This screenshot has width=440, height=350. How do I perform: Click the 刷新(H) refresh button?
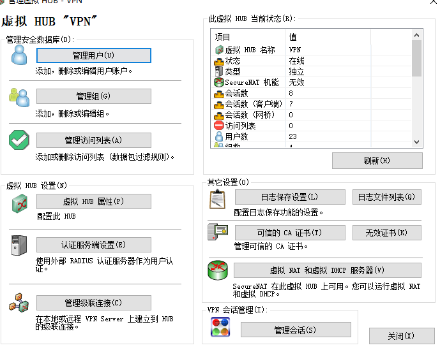point(377,161)
